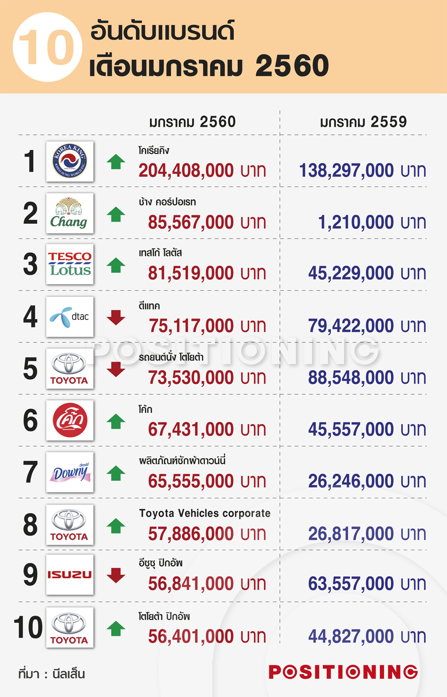Click the Chang elephant logo
Image resolution: width=447 pixels, height=697 pixels.
(x=70, y=213)
